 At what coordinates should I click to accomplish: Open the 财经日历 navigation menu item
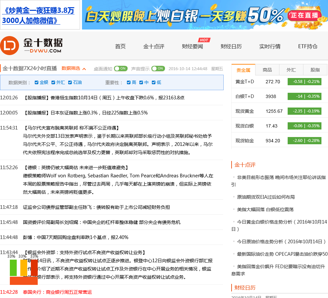pos(231,47)
